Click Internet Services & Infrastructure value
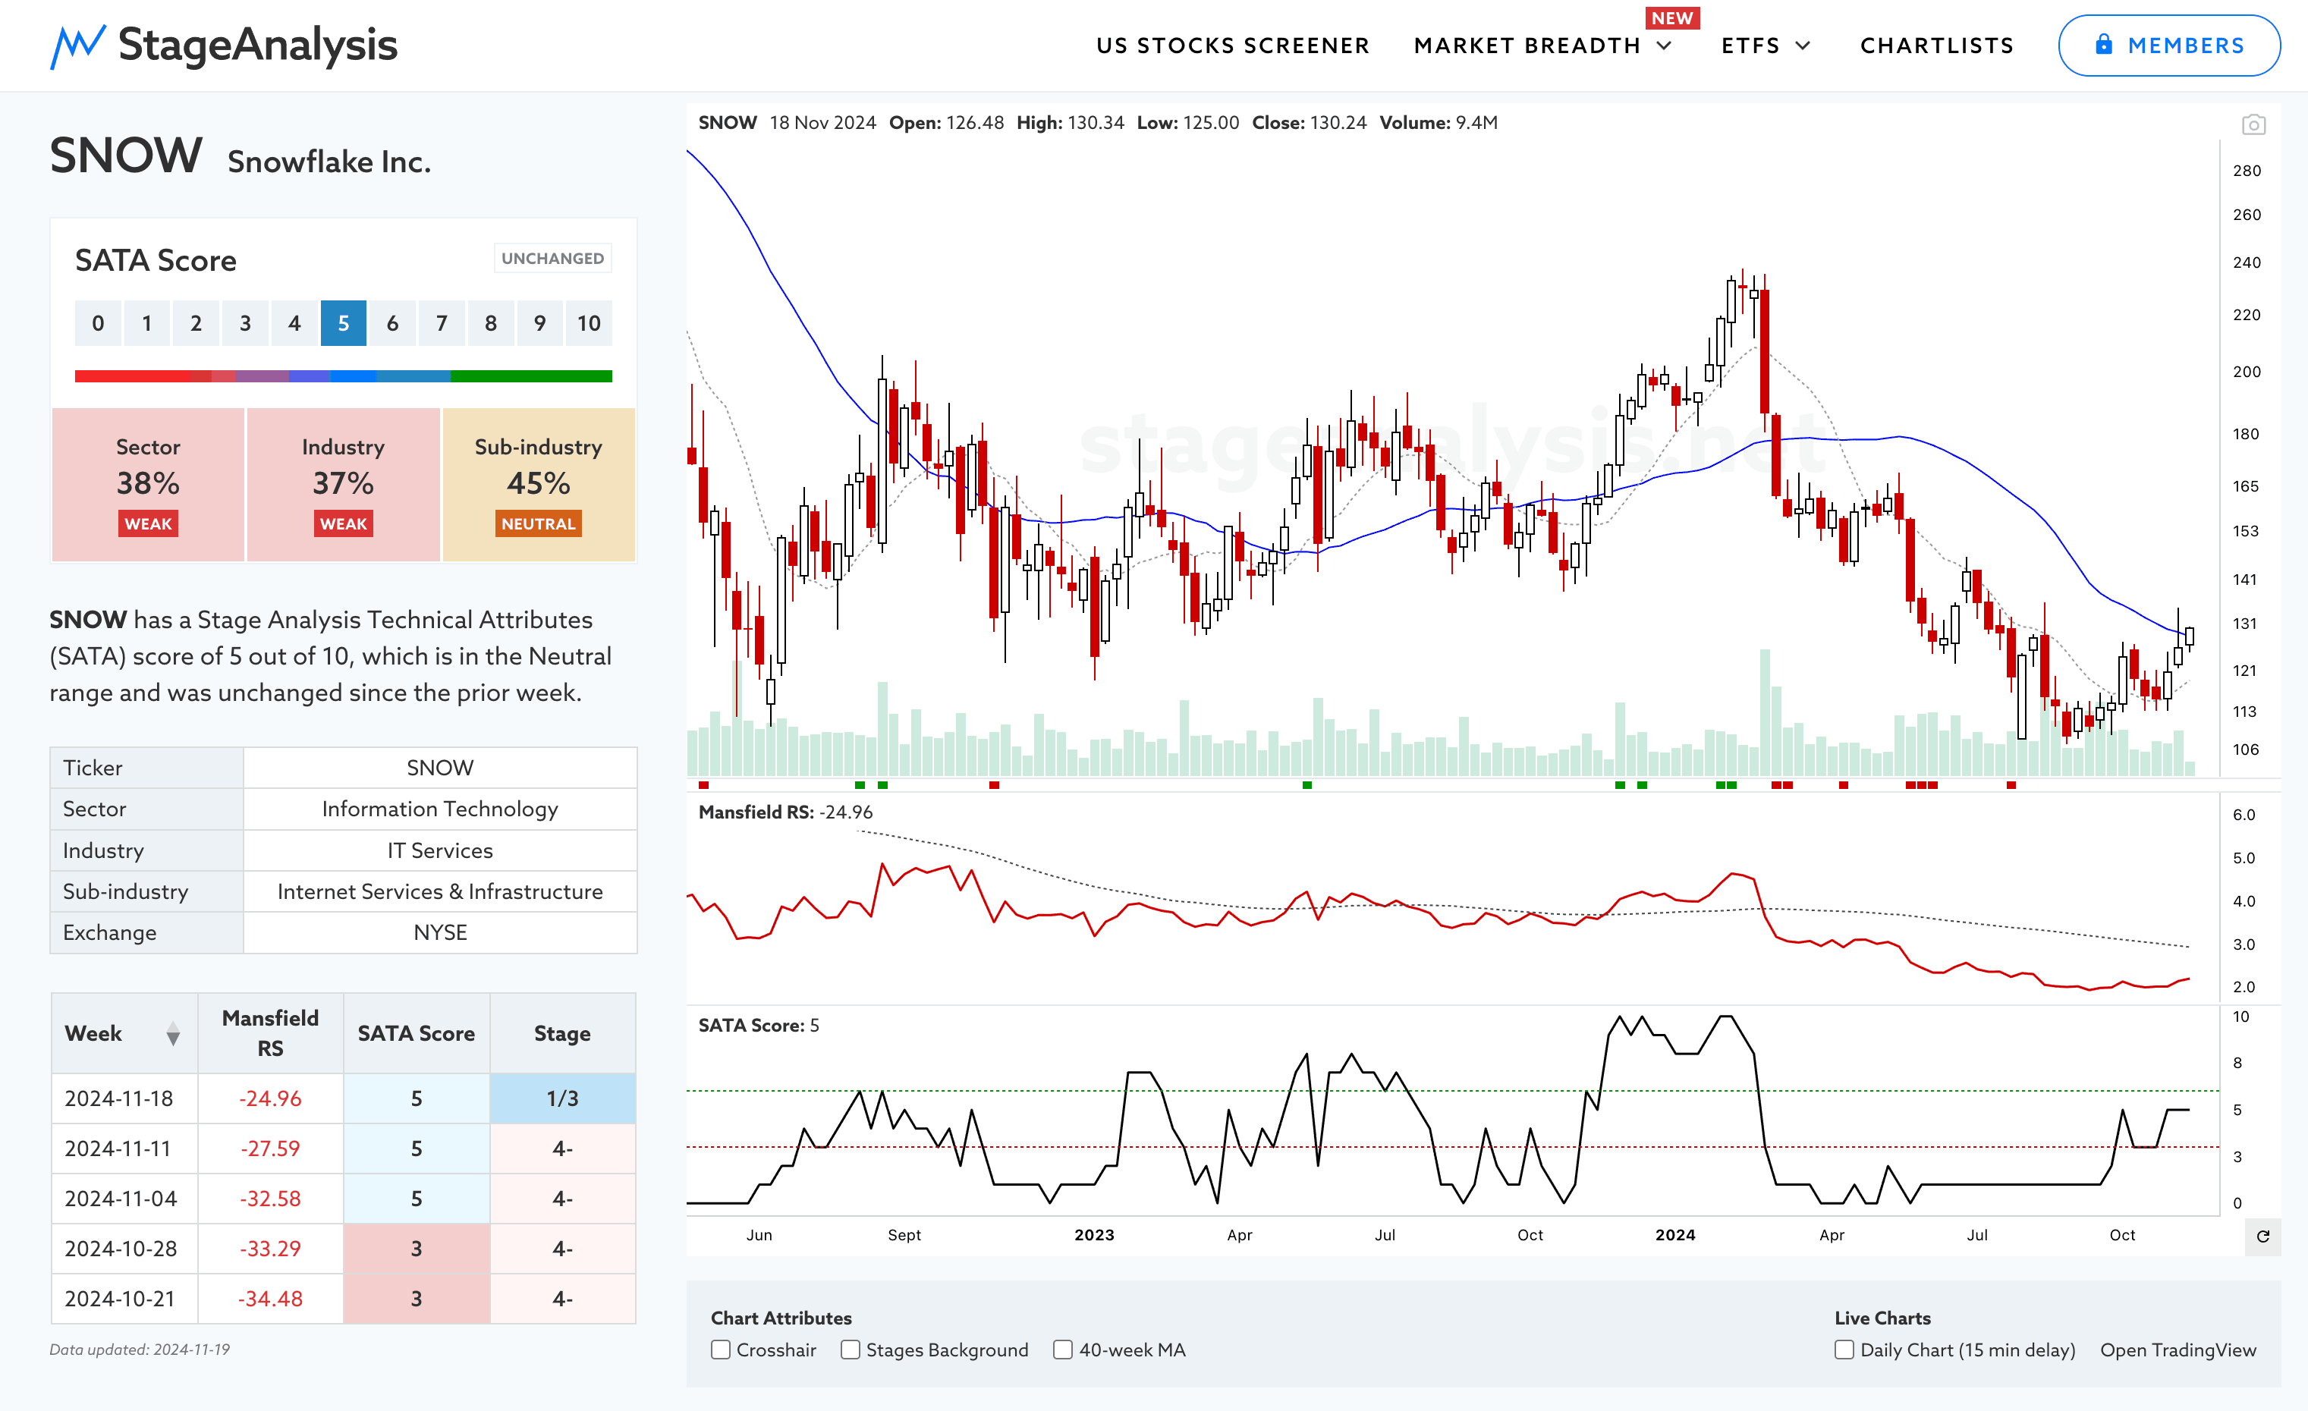2308x1411 pixels. click(439, 891)
